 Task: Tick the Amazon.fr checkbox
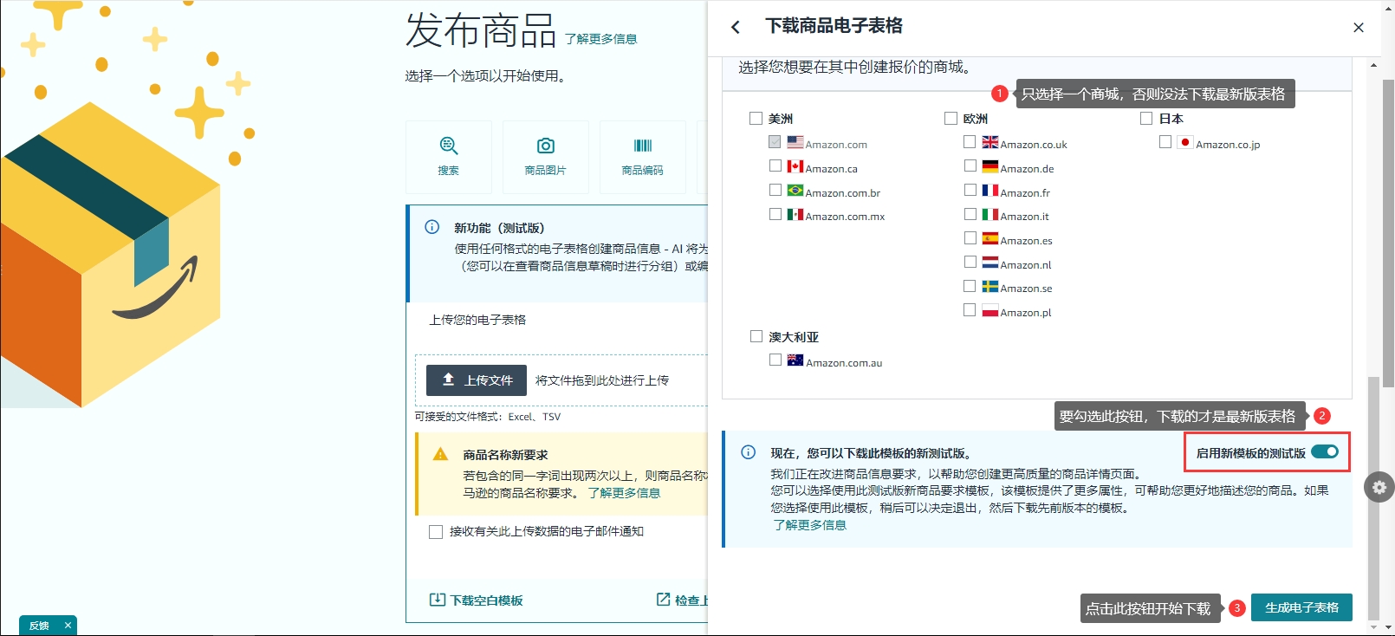[970, 190]
